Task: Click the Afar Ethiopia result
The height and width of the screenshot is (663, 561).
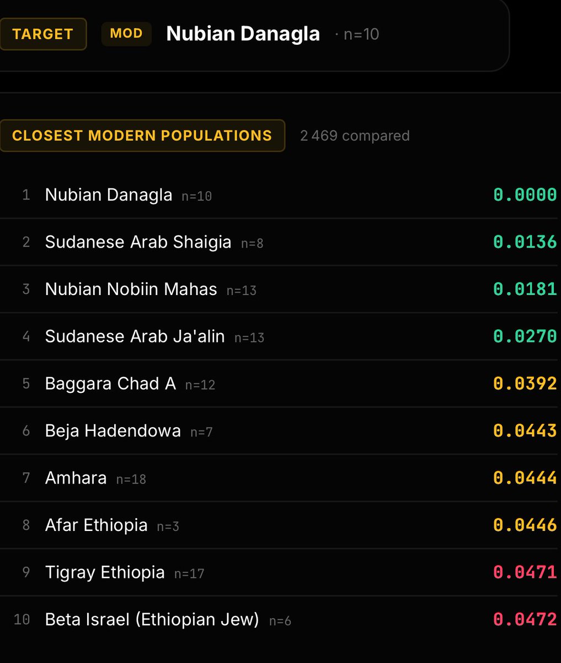Action: pos(280,525)
